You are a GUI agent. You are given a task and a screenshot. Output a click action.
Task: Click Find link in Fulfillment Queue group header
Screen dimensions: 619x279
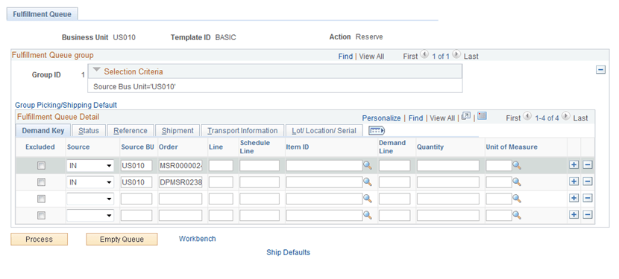[x=345, y=57]
